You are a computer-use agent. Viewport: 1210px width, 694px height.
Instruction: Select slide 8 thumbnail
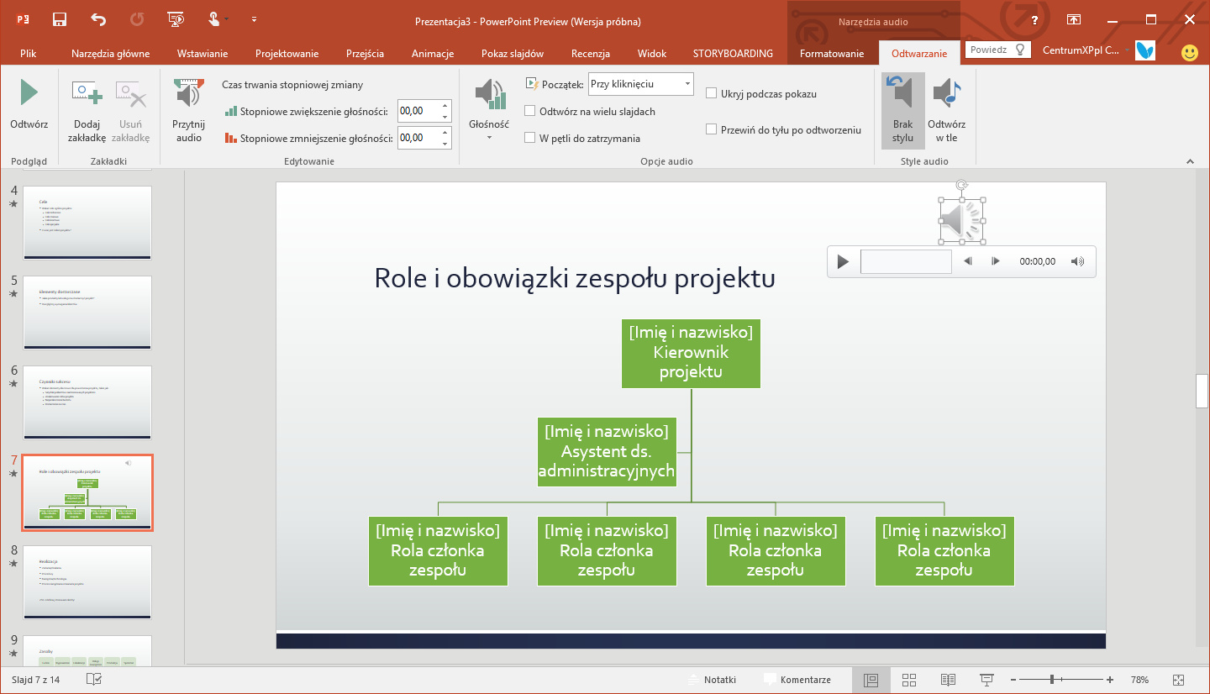[87, 582]
